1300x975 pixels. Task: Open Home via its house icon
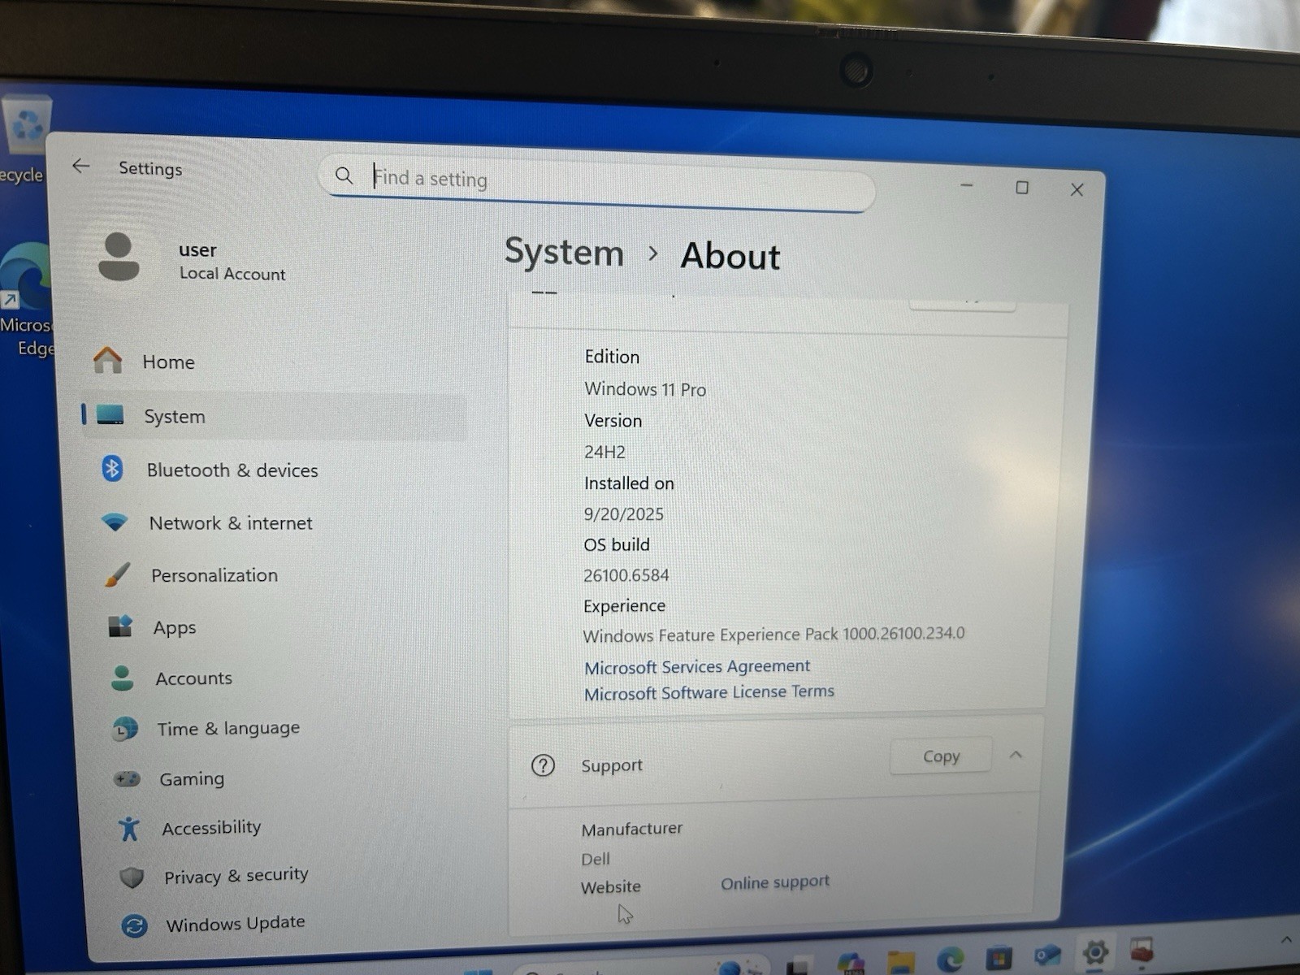tap(107, 360)
